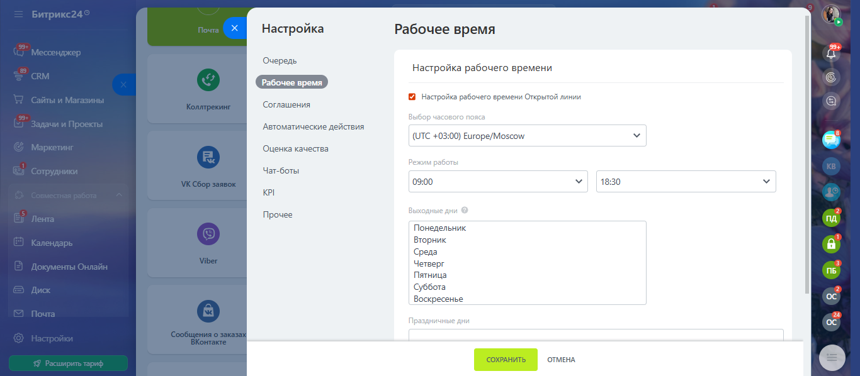This screenshot has height=376, width=860.
Task: Expand the 18:30 end time dropdown
Action: [x=686, y=182]
